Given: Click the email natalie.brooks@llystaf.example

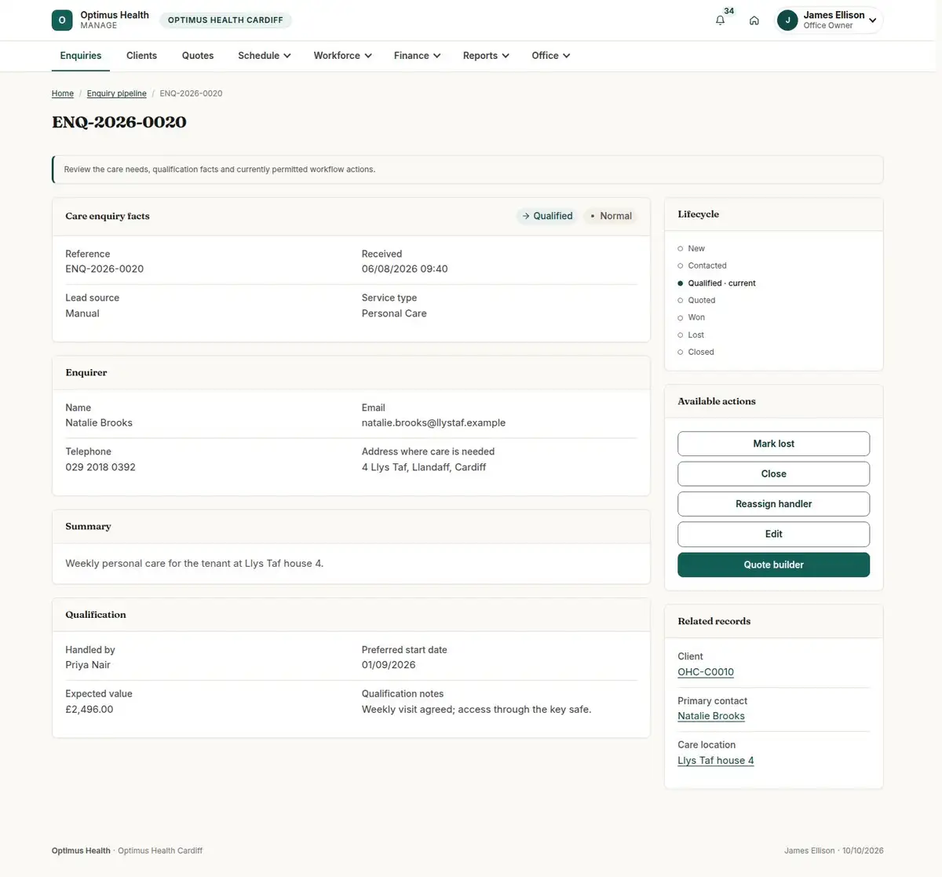Looking at the screenshot, I should tap(433, 422).
